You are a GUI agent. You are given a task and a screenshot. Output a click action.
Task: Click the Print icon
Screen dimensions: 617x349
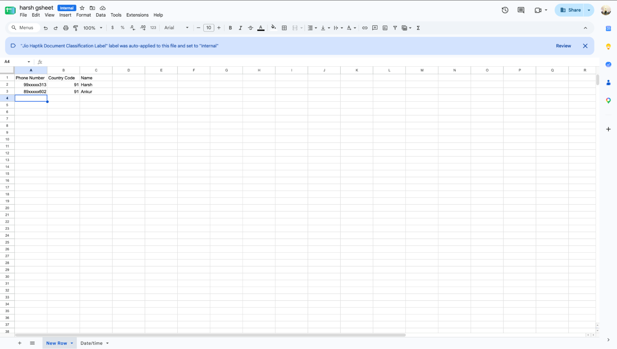click(66, 28)
